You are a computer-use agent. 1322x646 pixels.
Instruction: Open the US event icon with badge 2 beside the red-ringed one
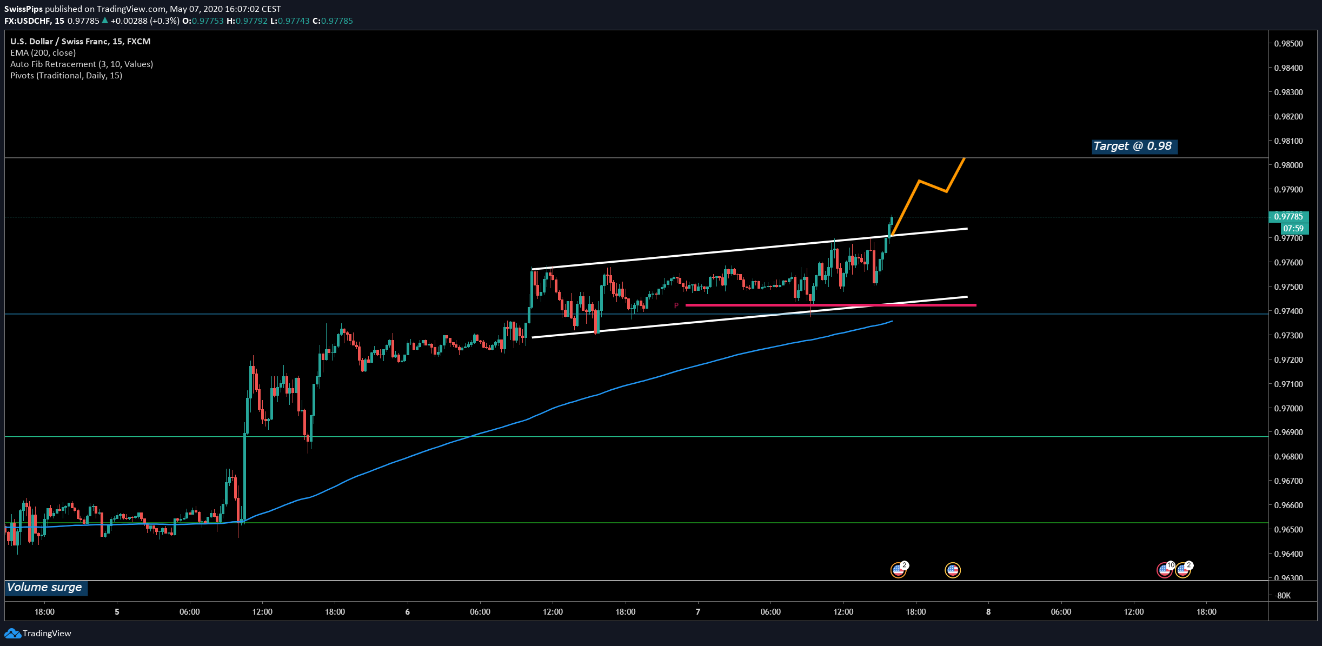[x=1183, y=570]
